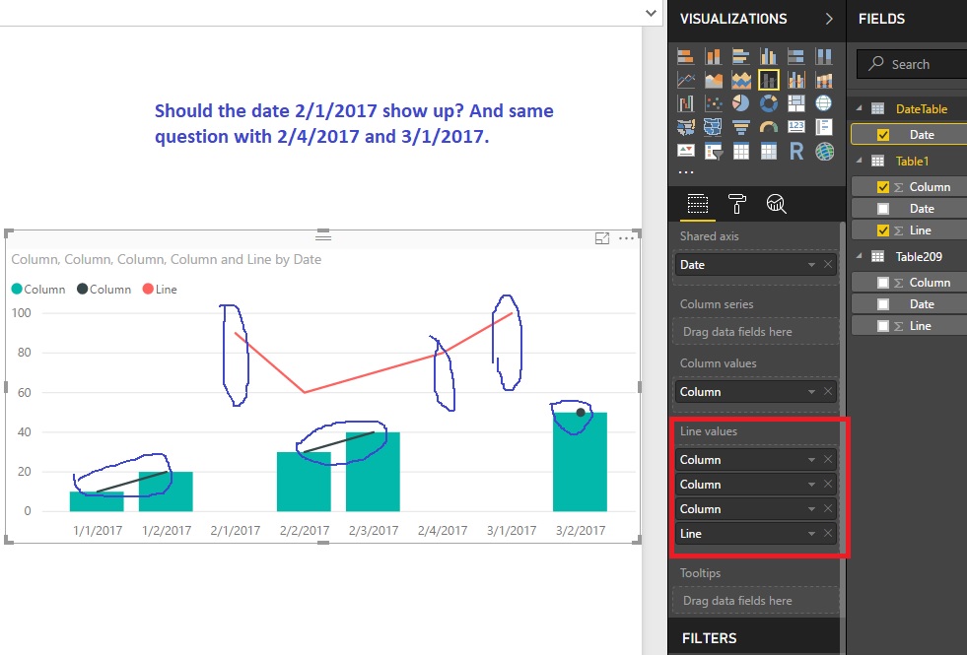Select the Card (123) visual

point(796,126)
